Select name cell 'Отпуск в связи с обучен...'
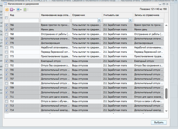 (x=55, y=101)
